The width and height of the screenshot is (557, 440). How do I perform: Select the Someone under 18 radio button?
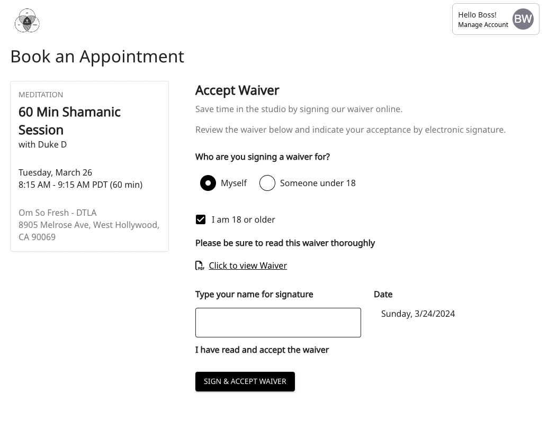click(x=267, y=183)
